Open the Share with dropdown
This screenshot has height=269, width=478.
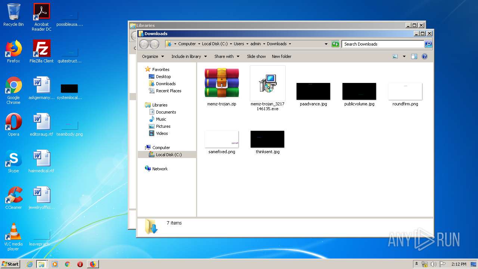pyautogui.click(x=227, y=56)
